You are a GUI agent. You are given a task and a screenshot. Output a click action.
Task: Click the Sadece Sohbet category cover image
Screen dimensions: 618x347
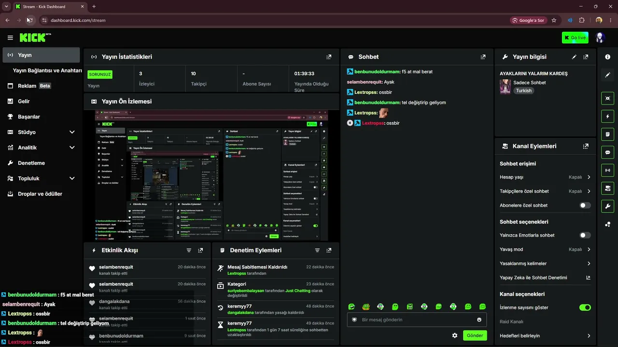[x=505, y=87]
